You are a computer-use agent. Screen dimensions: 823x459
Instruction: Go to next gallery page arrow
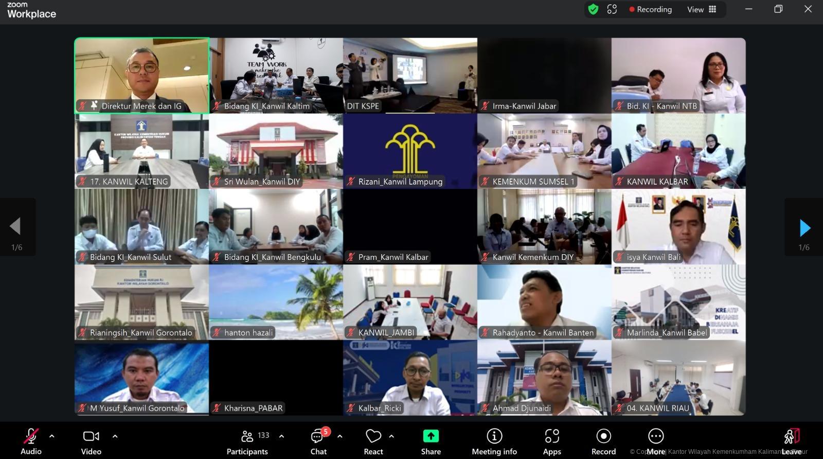804,227
